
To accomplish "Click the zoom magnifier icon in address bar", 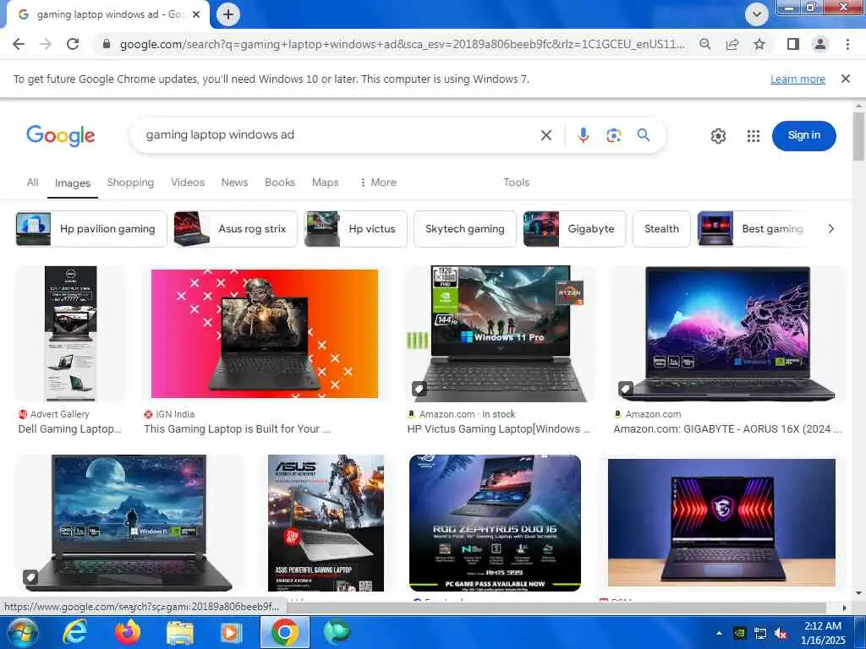I will [704, 44].
